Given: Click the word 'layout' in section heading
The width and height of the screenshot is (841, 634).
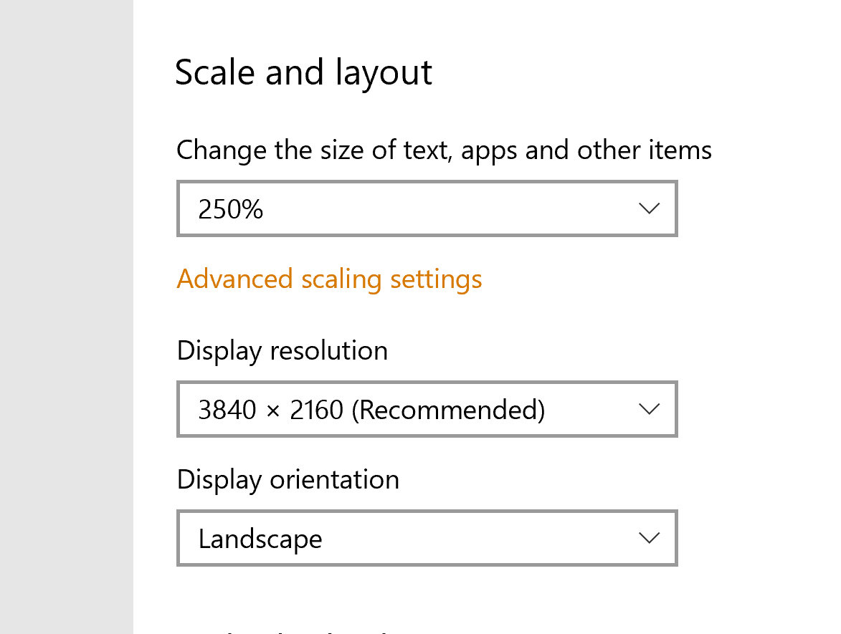Looking at the screenshot, I should tap(384, 73).
